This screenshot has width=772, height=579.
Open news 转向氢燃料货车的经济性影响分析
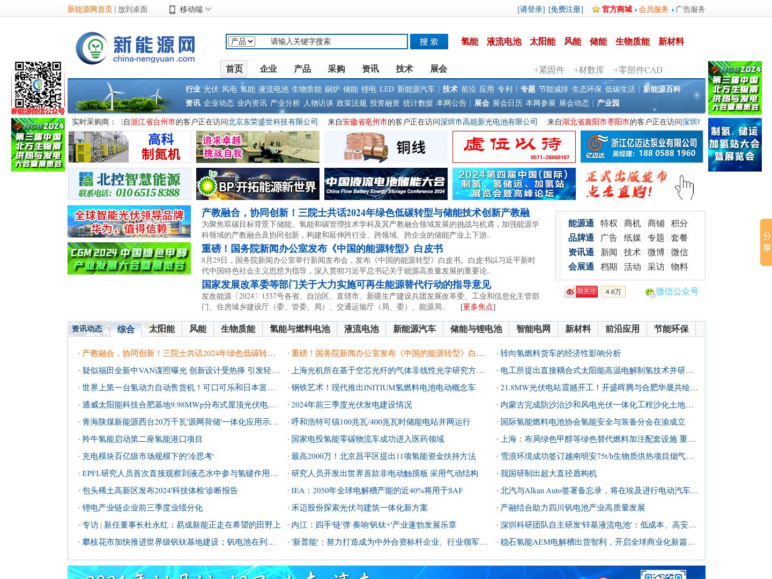tap(560, 353)
